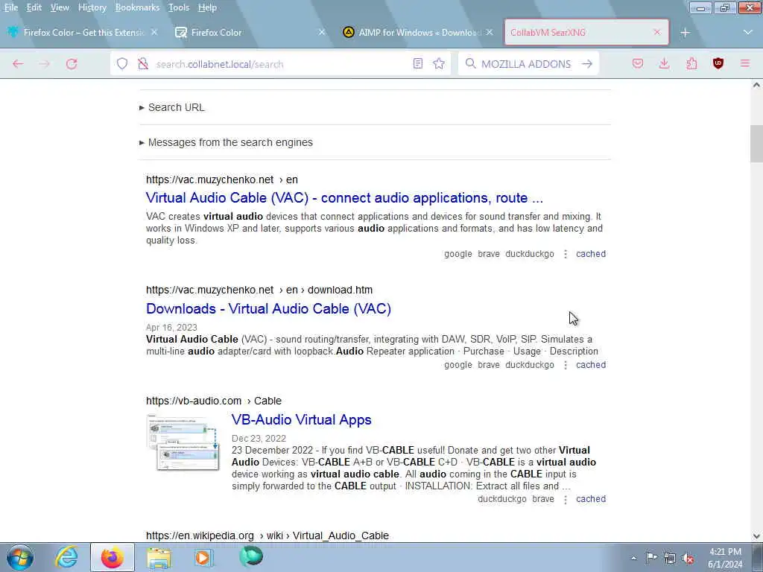Image resolution: width=763 pixels, height=572 pixels.
Task: Reload the current search page
Action: (x=72, y=64)
